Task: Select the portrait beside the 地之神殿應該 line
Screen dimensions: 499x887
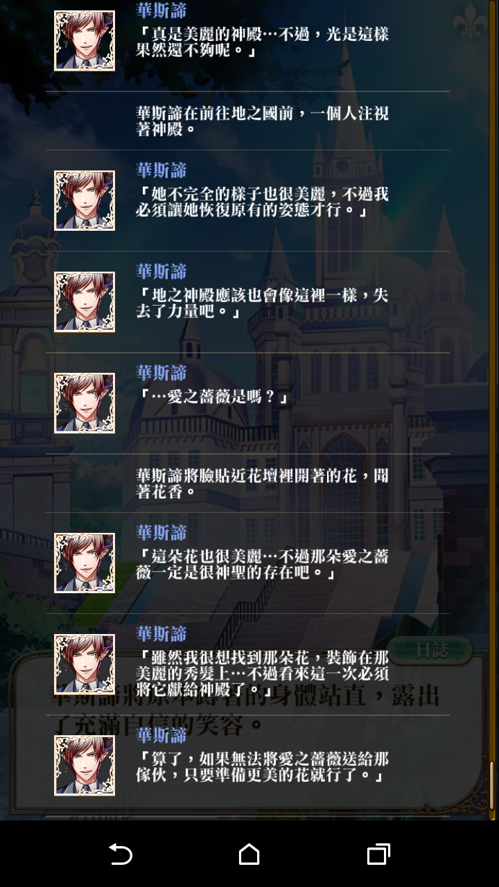Action: (85, 301)
